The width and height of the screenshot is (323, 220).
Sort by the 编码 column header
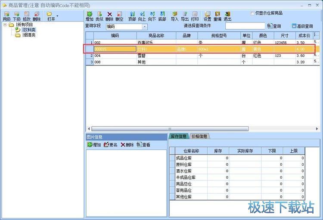click(x=115, y=36)
